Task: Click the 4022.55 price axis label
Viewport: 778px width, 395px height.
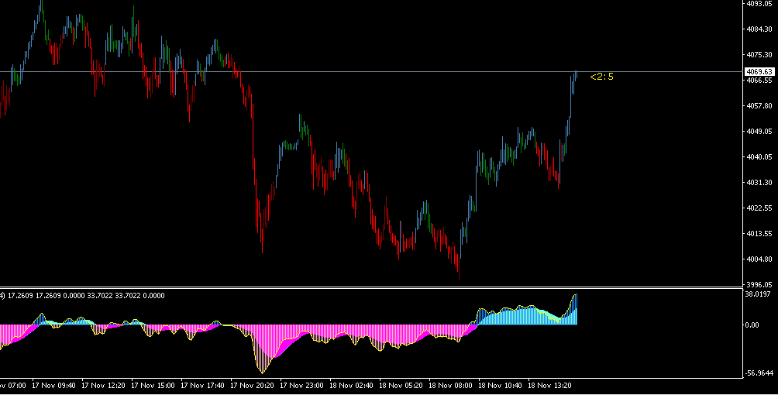Action: (759, 208)
